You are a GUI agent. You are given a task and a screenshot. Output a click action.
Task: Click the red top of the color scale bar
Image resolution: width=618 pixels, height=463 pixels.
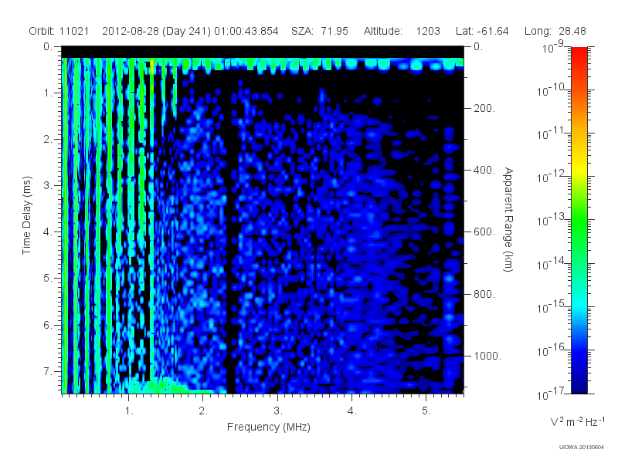point(579,53)
